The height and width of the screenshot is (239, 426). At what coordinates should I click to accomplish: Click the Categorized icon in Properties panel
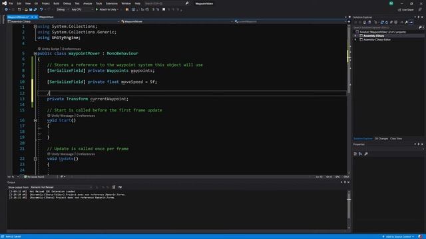click(x=355, y=154)
